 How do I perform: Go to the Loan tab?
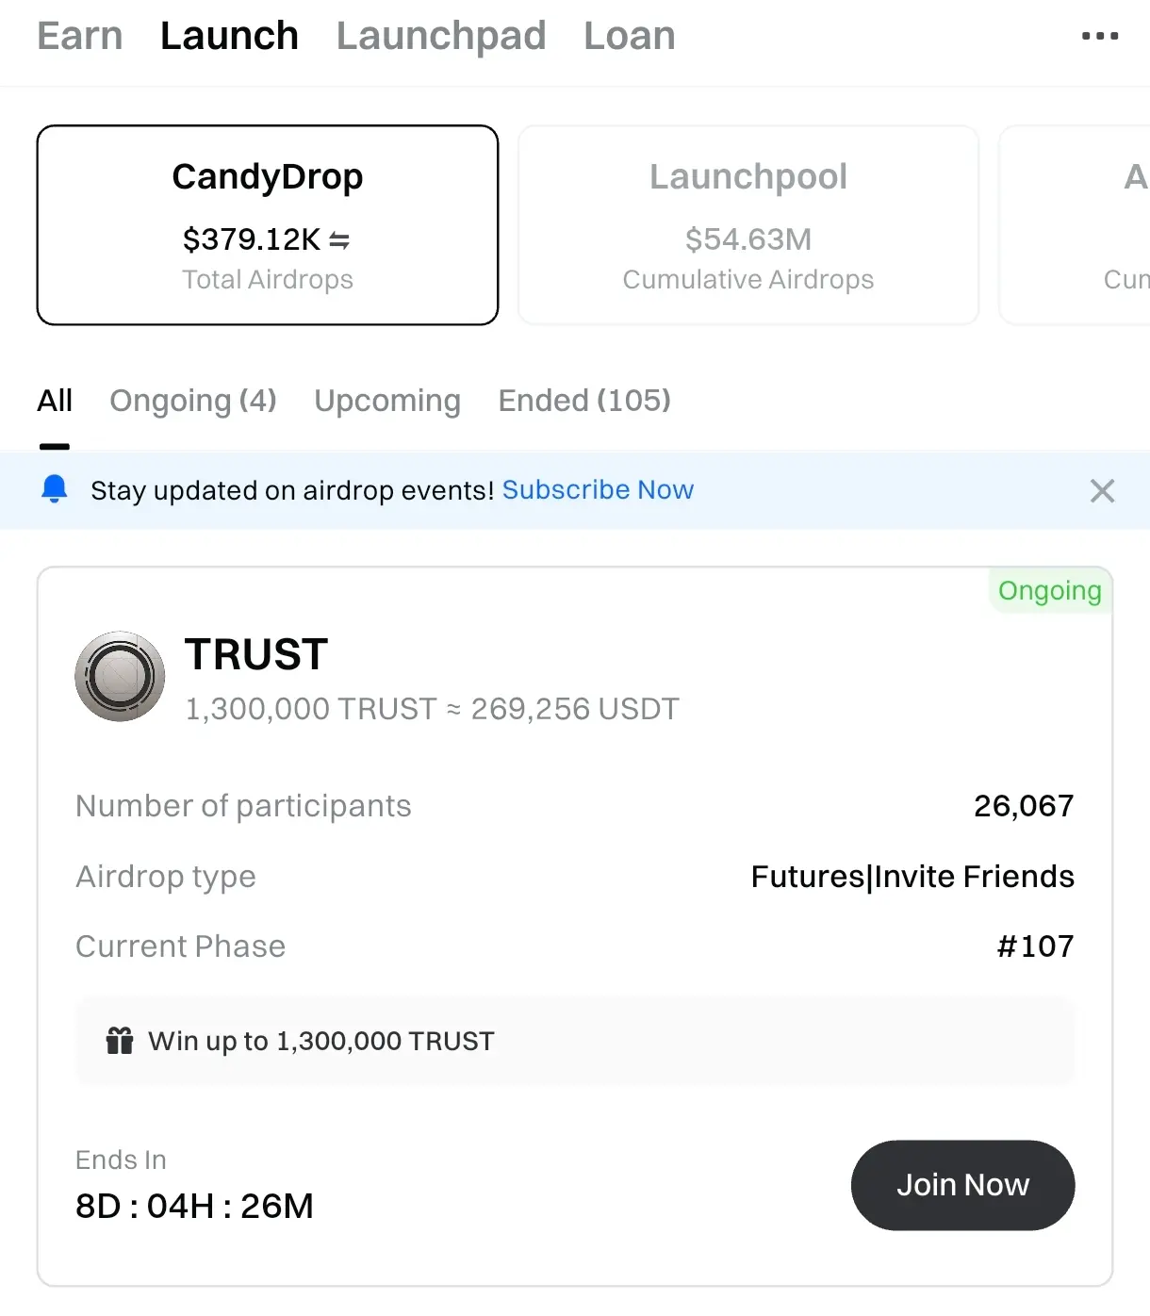(x=629, y=36)
